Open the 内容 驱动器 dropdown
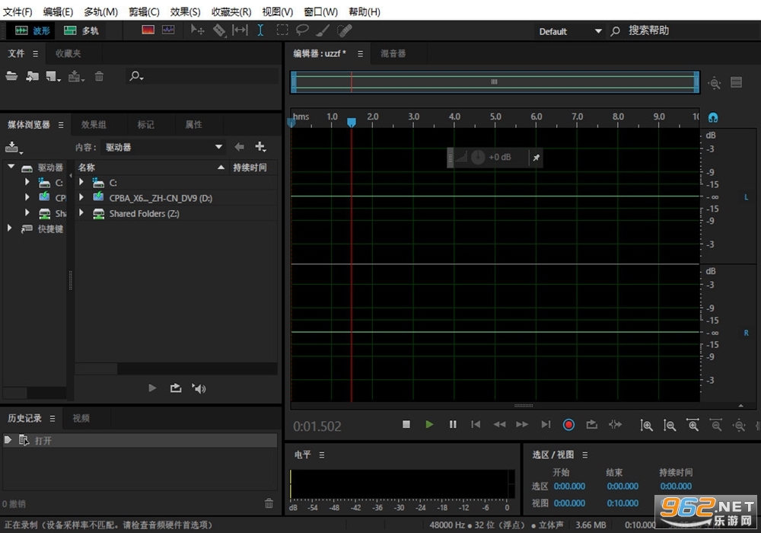 [x=163, y=147]
